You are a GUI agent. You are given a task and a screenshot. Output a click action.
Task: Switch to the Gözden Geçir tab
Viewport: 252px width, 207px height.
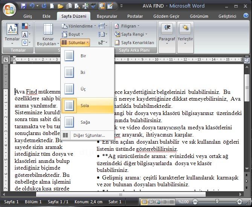tap(166, 16)
